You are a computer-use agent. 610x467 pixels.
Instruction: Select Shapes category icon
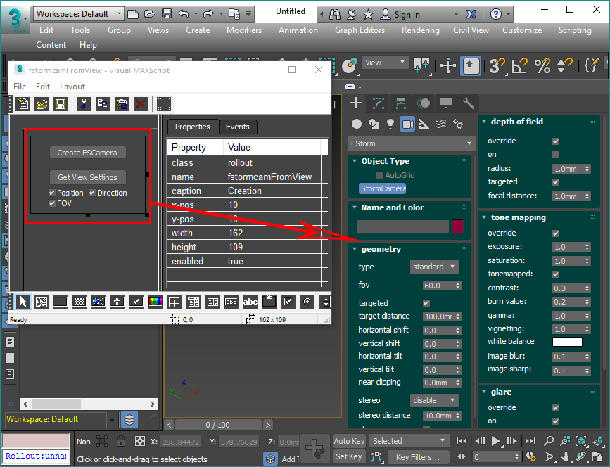(x=374, y=124)
